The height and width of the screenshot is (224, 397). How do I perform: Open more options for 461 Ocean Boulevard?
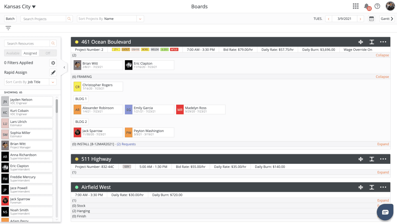(383, 42)
